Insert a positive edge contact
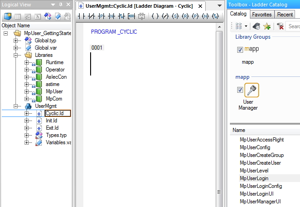 [x=101, y=16]
